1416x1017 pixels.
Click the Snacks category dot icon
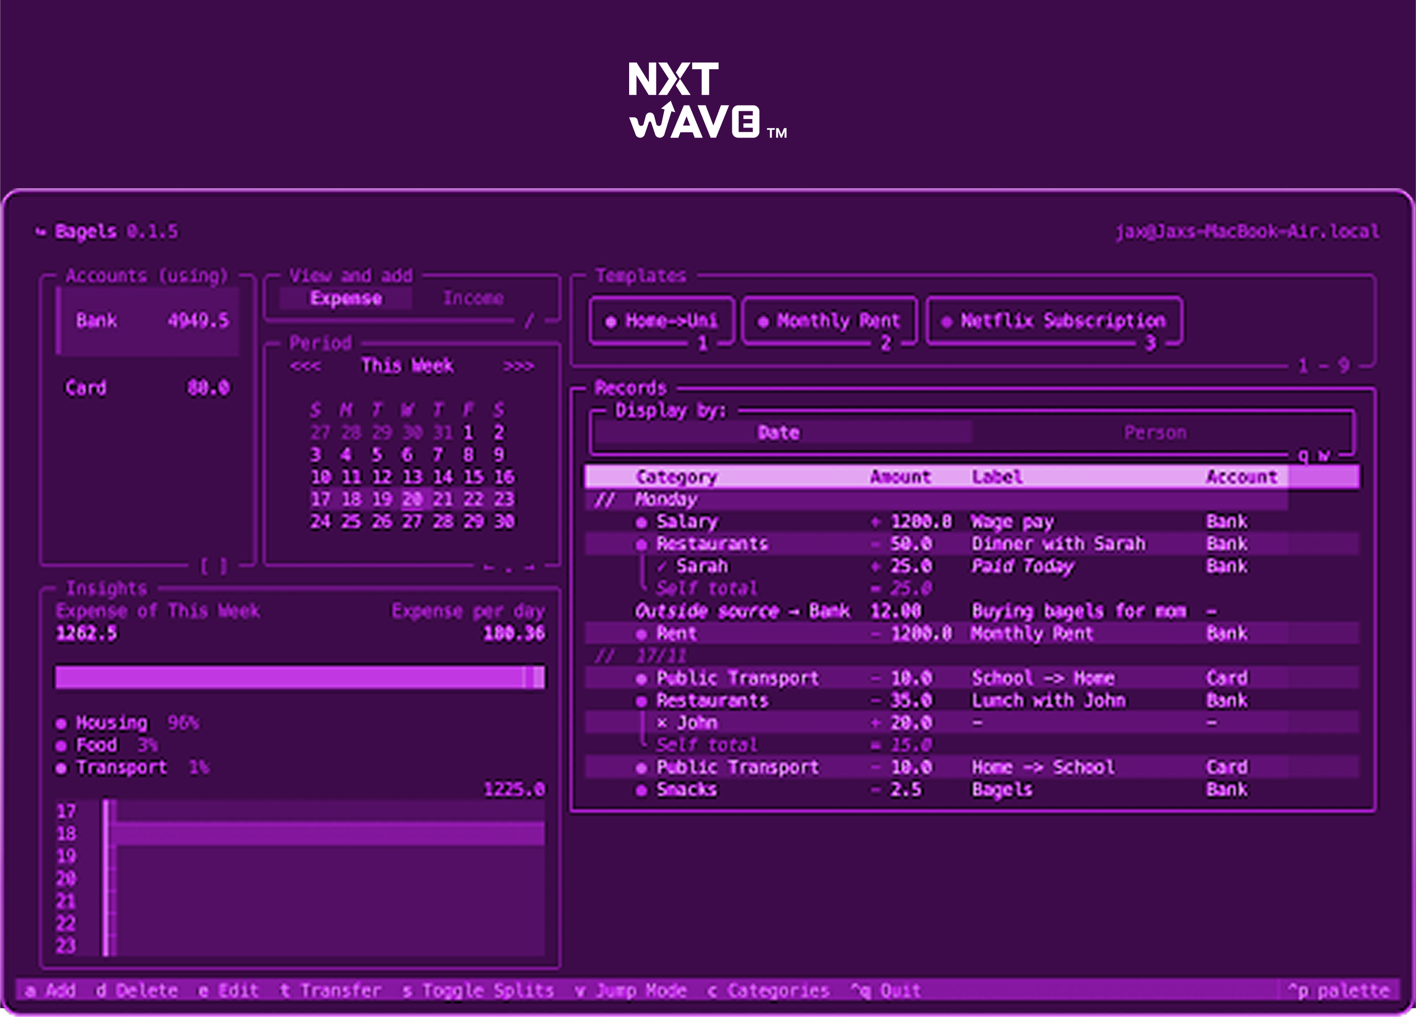tap(641, 791)
